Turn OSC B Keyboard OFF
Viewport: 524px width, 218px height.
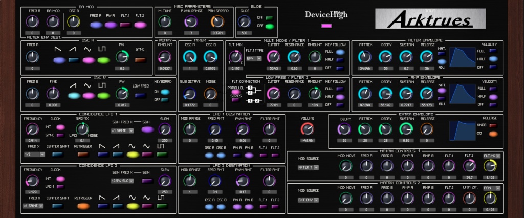point(165,100)
